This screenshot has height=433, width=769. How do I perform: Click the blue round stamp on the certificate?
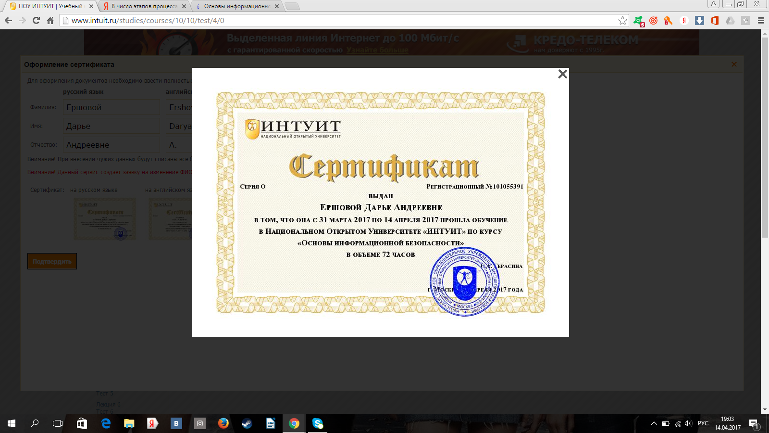click(x=464, y=281)
